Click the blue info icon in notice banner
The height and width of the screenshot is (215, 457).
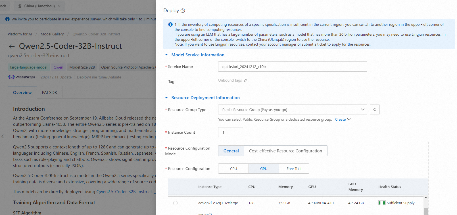tap(170, 25)
